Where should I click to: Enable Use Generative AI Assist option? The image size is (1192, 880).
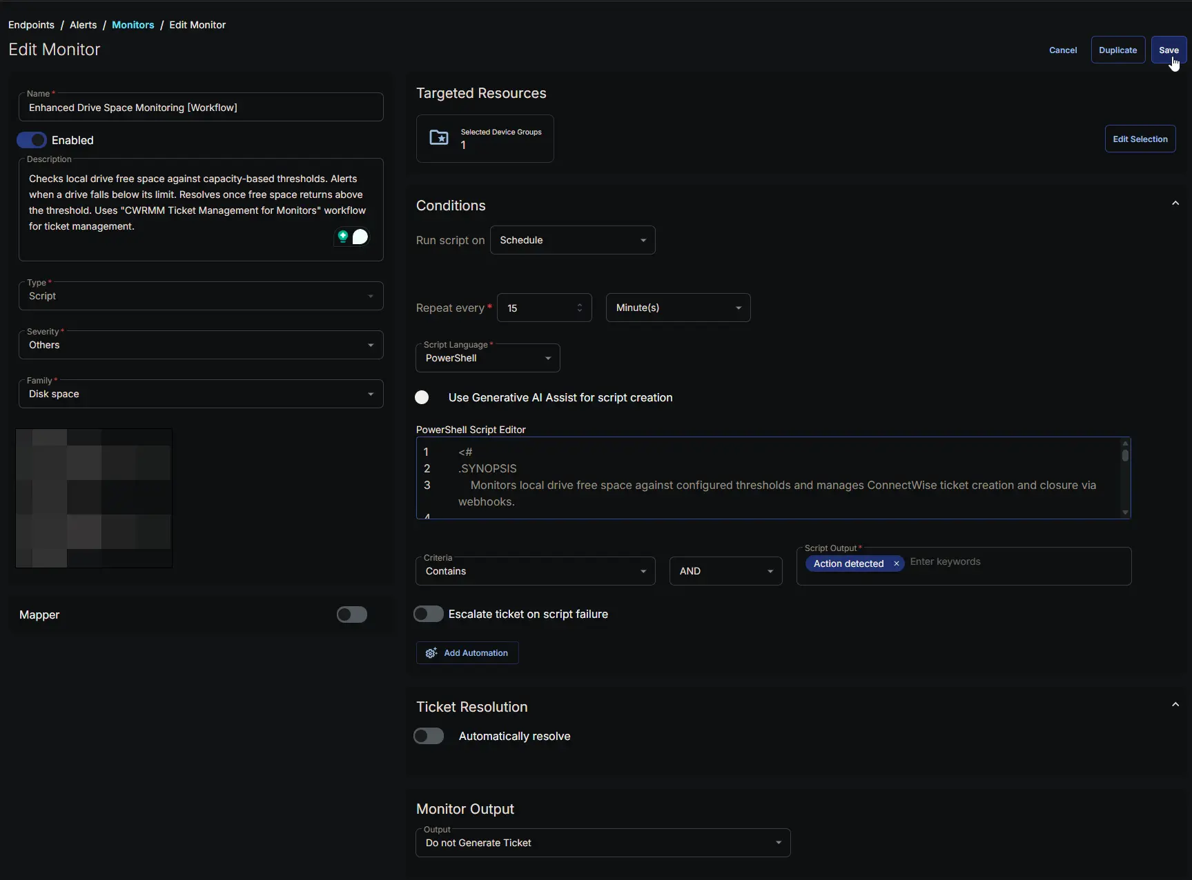pyautogui.click(x=422, y=397)
